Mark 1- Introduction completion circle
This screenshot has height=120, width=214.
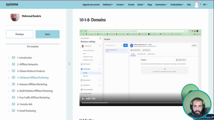(9, 58)
